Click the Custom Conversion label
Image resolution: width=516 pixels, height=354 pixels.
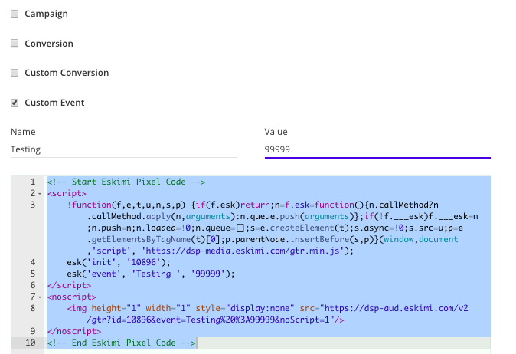[x=67, y=73]
